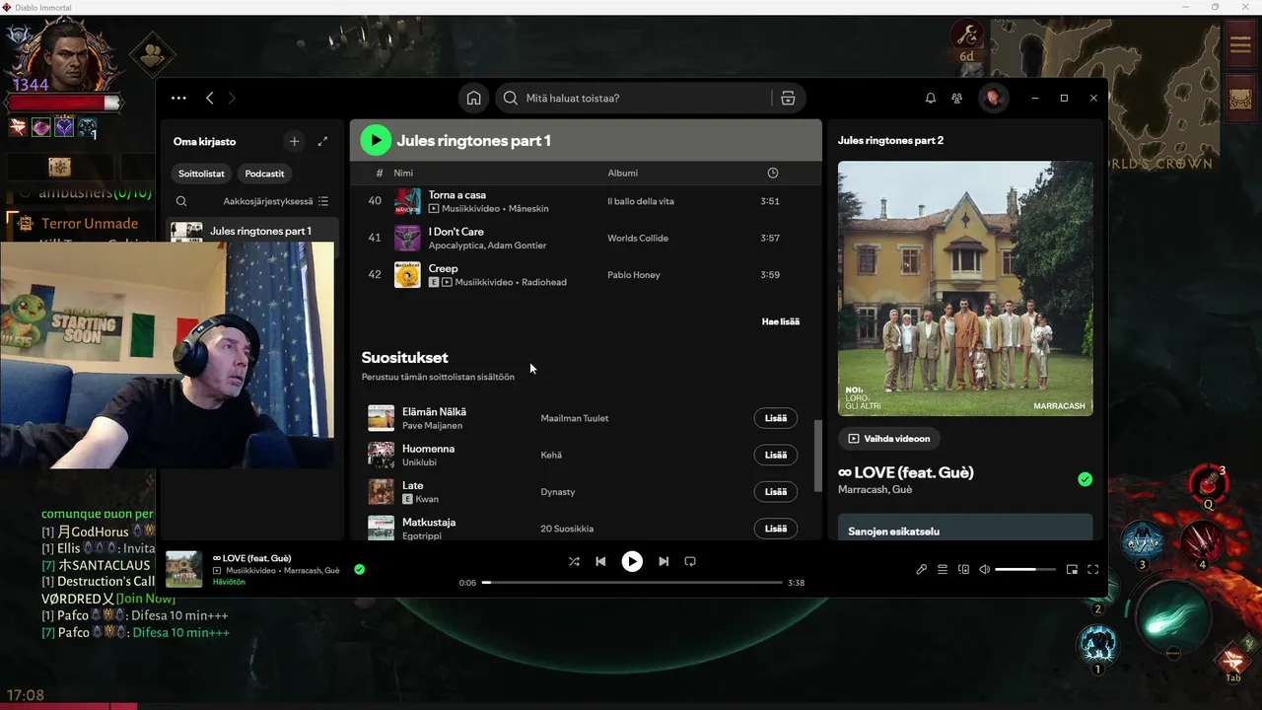1262x710 pixels.
Task: Filter library by Podcastit
Action: pyautogui.click(x=264, y=174)
